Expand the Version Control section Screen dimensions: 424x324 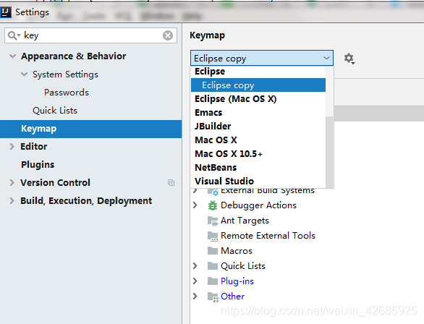pyautogui.click(x=12, y=183)
